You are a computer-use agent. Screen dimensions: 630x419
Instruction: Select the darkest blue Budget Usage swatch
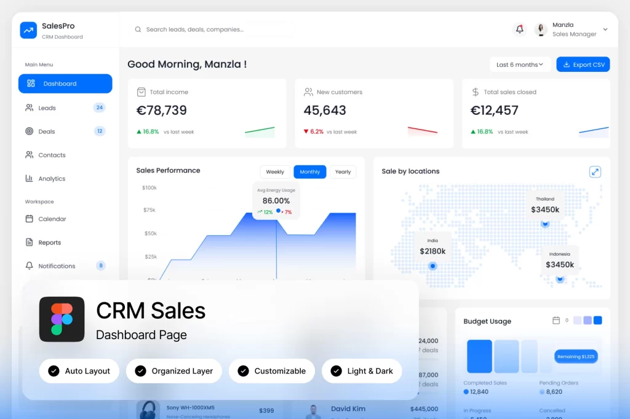pos(597,321)
